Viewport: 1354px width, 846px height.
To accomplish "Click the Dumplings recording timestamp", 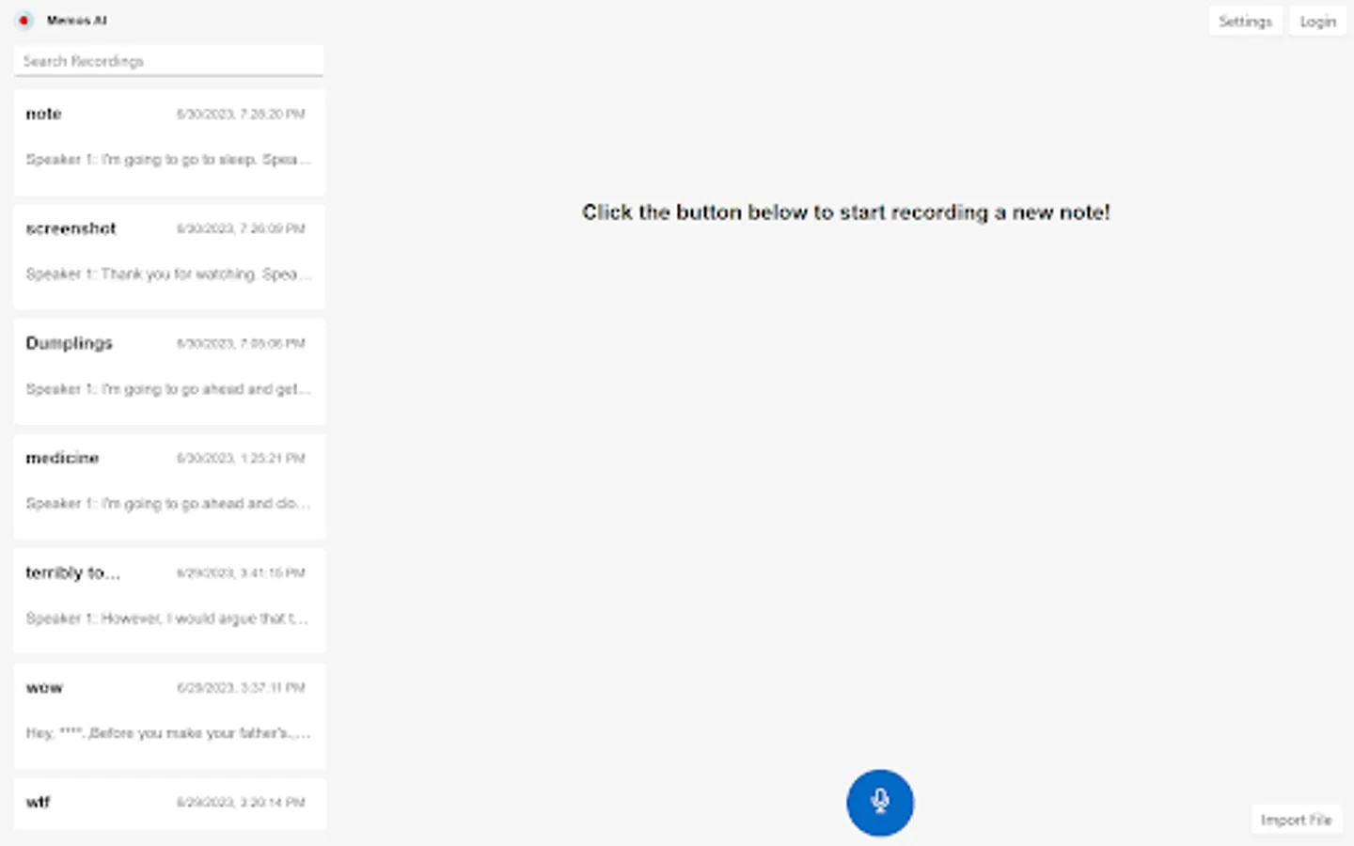I will (241, 344).
